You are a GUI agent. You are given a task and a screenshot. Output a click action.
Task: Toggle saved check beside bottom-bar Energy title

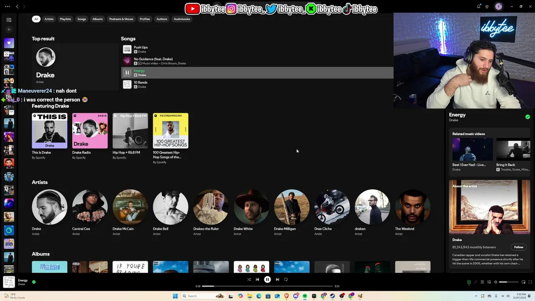pyautogui.click(x=34, y=282)
